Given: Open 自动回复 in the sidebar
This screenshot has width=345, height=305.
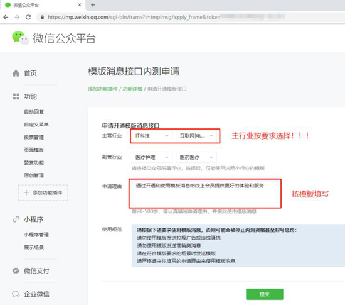Looking at the screenshot, I should pos(34,112).
